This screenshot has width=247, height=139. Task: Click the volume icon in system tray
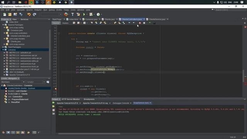(x=225, y=2)
